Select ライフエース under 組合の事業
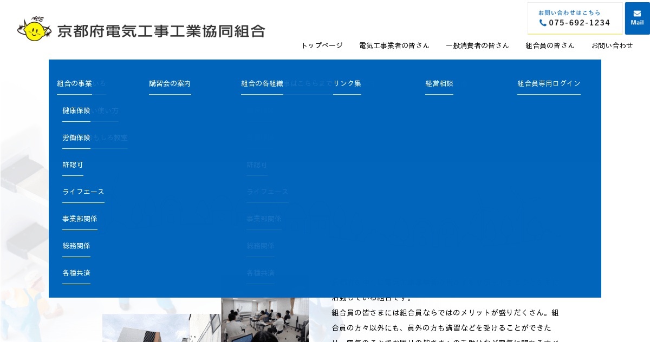This screenshot has height=342, width=650. (83, 192)
